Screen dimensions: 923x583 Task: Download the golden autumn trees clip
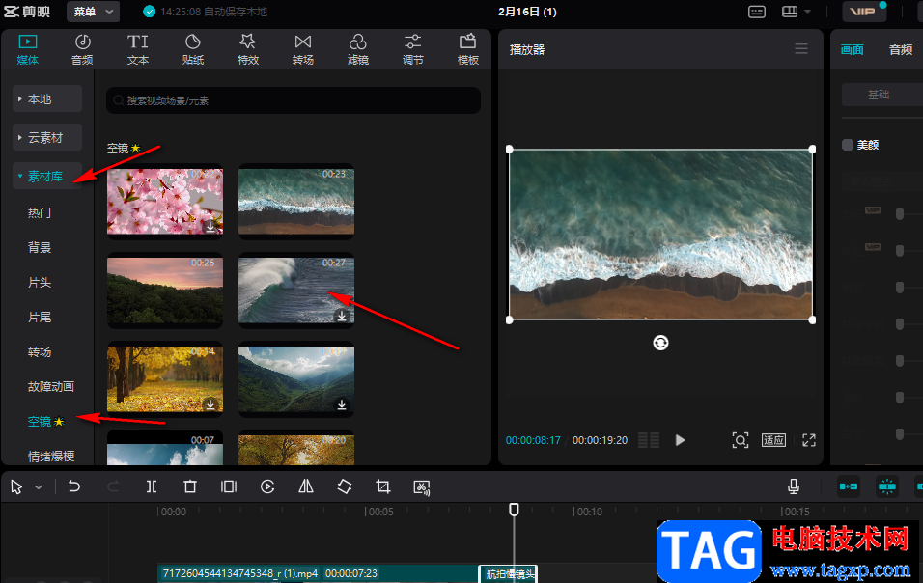(210, 404)
